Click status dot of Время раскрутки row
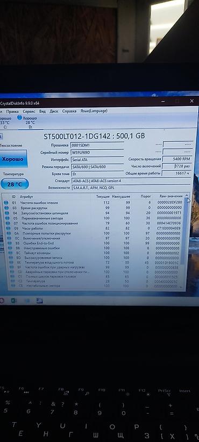199x442 pixels. [6, 208]
